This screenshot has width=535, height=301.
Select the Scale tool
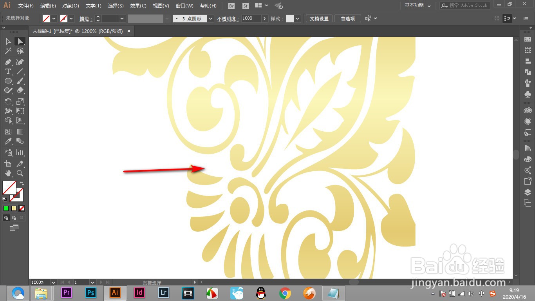point(20,102)
